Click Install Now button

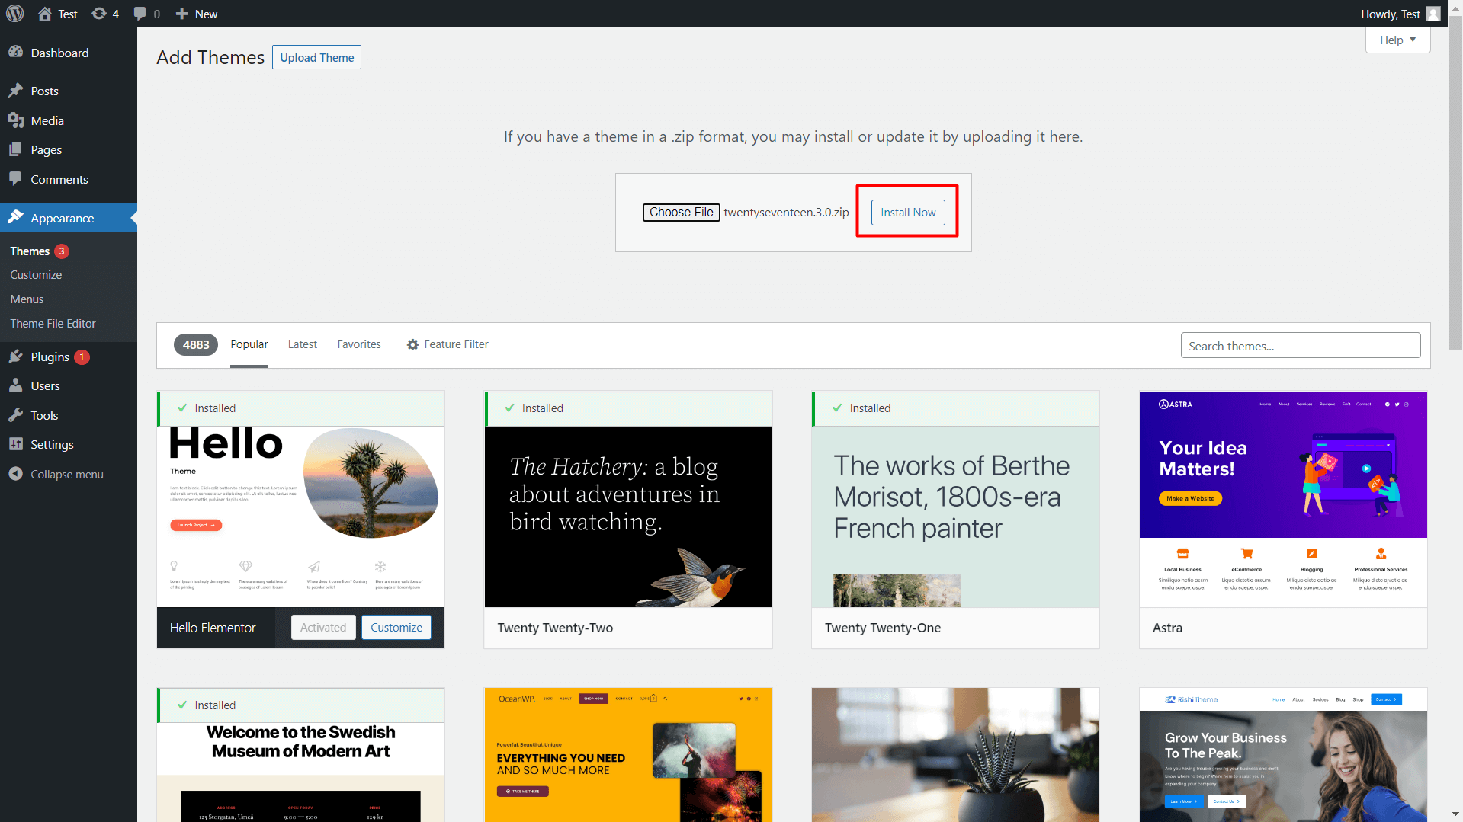point(908,212)
